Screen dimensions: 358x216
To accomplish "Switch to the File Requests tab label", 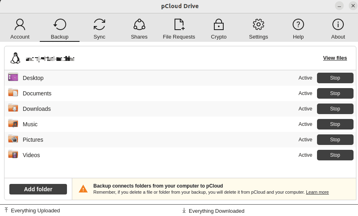I will click(179, 37).
